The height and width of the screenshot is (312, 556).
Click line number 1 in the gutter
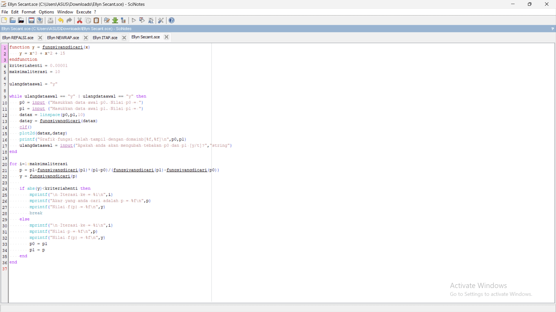(5, 48)
